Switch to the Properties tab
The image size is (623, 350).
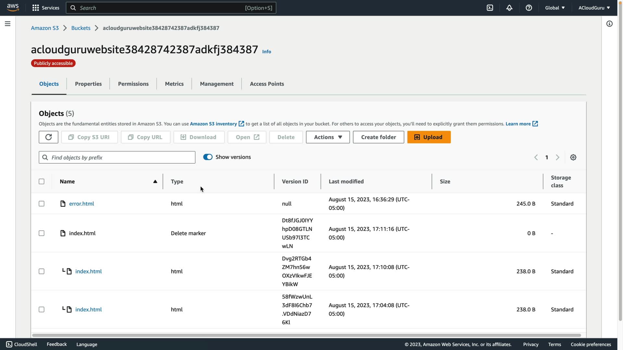(88, 84)
